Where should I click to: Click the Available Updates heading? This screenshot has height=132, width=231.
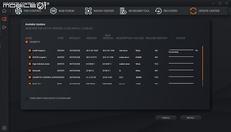[35, 24]
